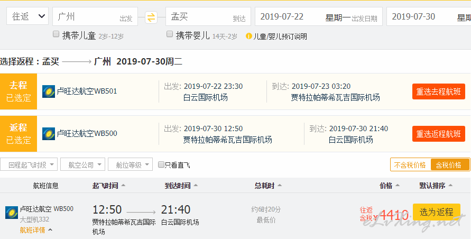The width and height of the screenshot is (471, 239).
Task: Click Rwandair logo in outbound WB501 row
Action: pos(48,91)
